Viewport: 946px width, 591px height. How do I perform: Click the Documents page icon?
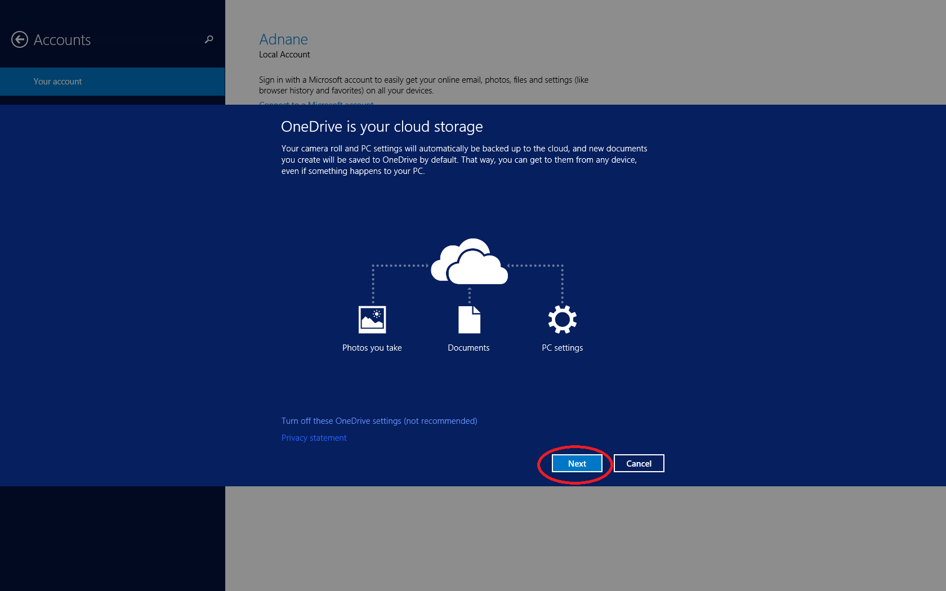click(469, 320)
